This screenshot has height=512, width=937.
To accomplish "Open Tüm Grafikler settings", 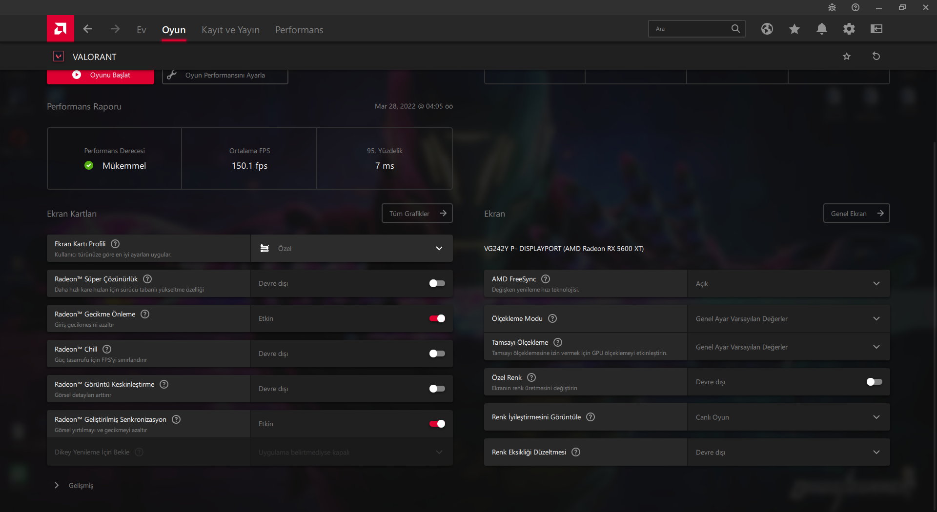I will pyautogui.click(x=417, y=213).
